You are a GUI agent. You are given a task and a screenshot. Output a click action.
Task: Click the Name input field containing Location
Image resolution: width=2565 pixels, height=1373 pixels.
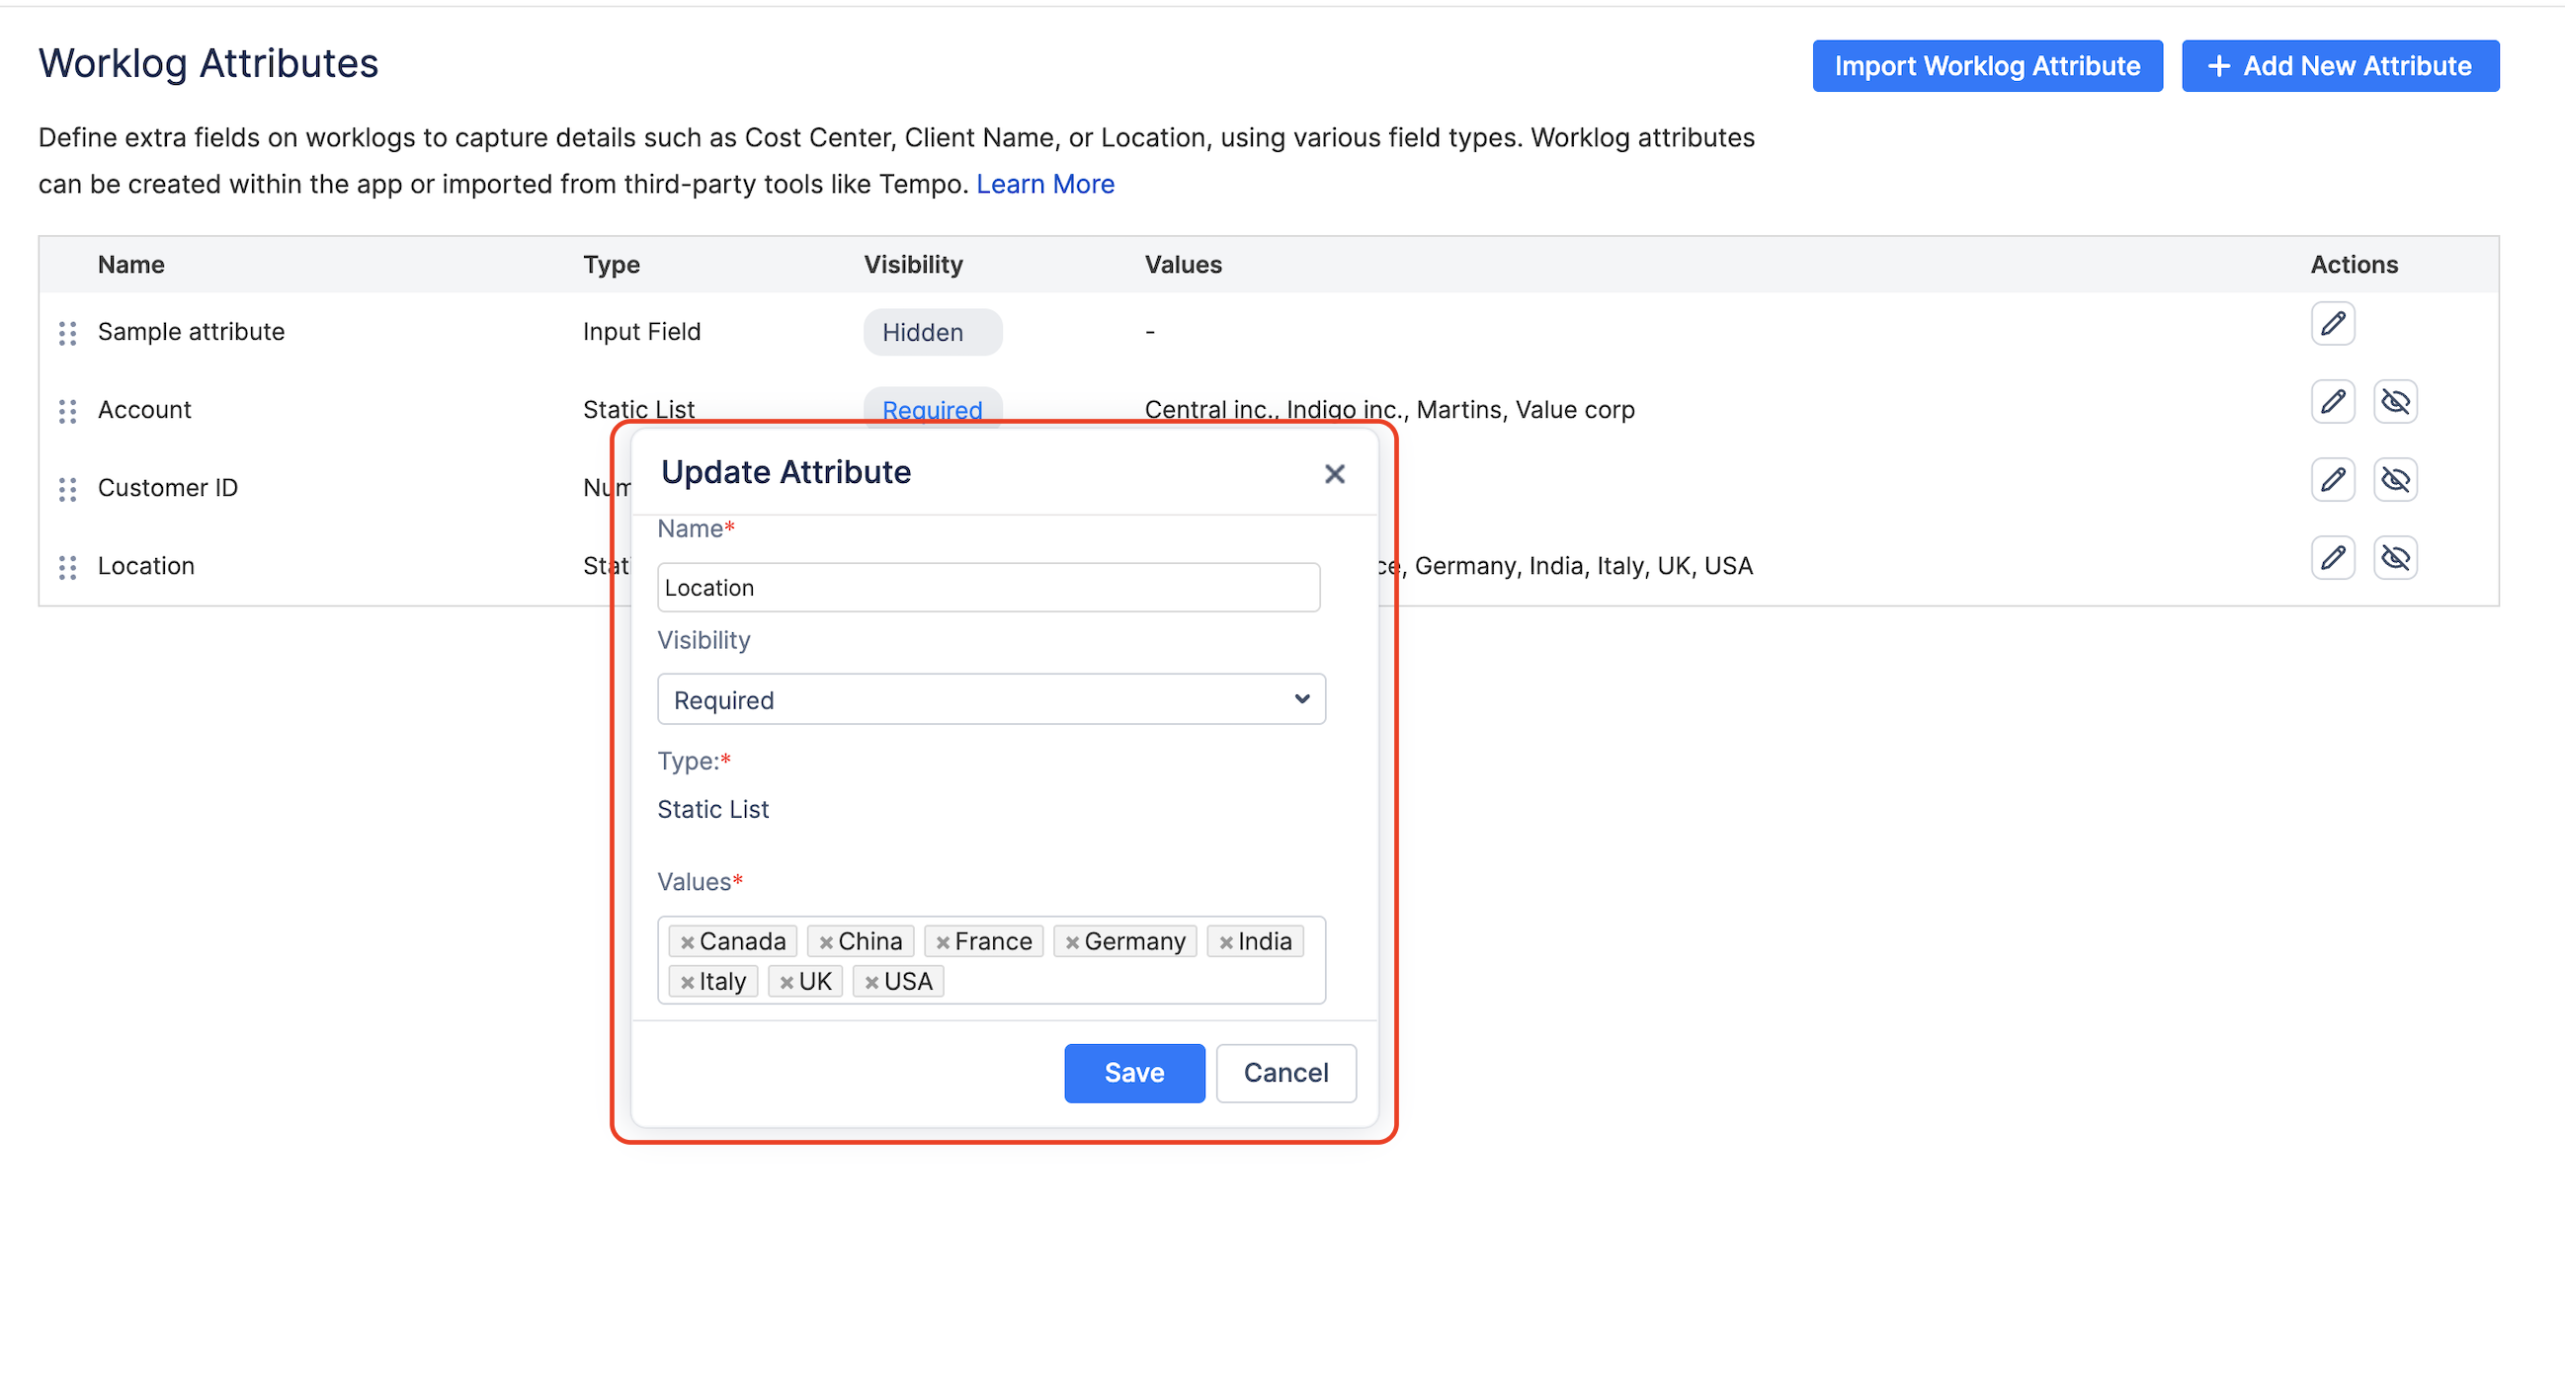[988, 588]
